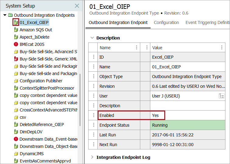Click the red BMEcat 2005 error icon
This screenshot has width=230, height=164.
point(16,44)
